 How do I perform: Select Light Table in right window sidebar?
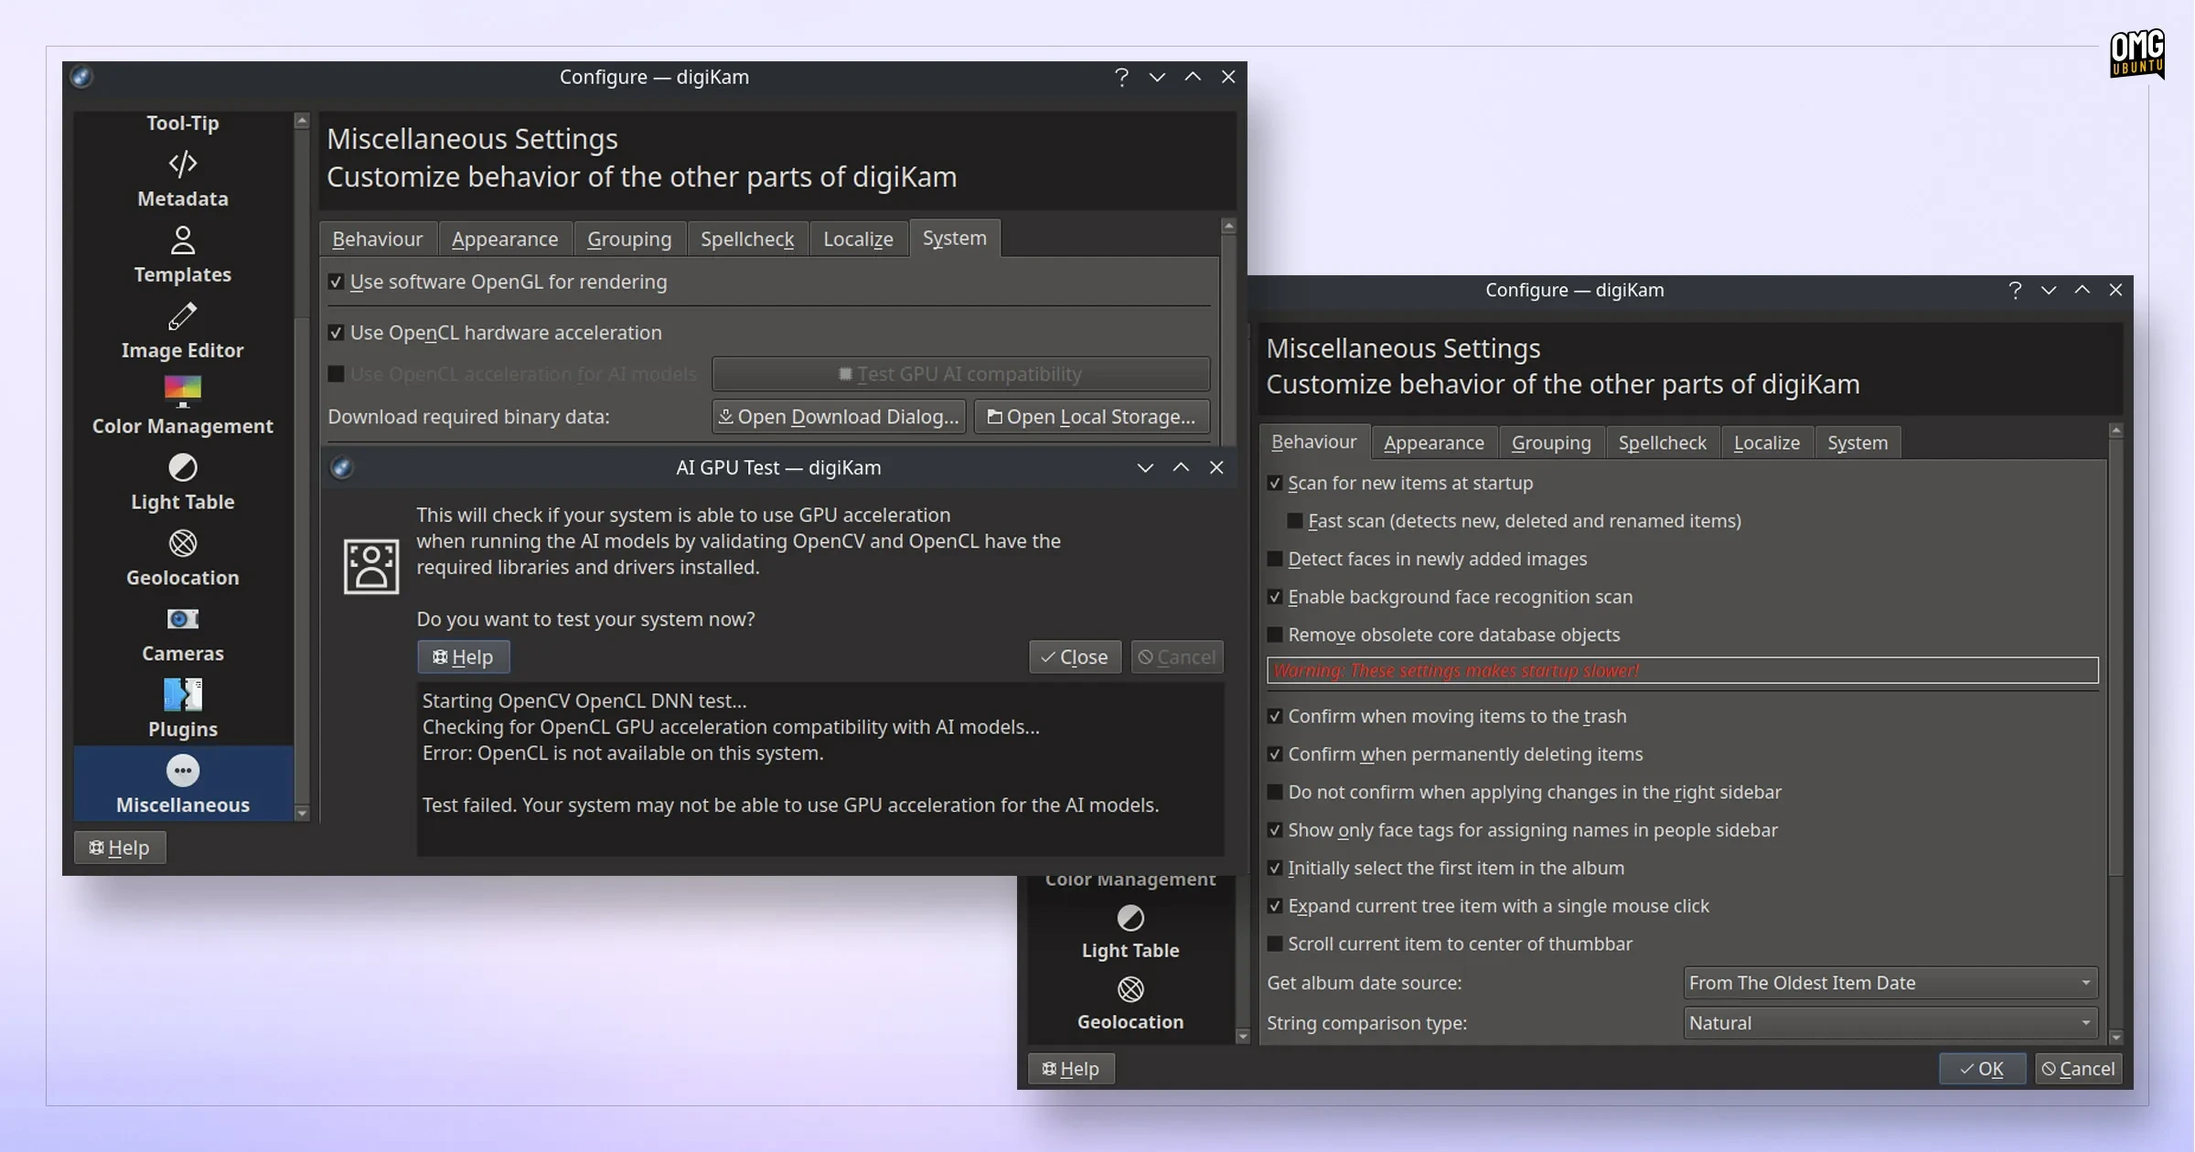pos(1130,933)
